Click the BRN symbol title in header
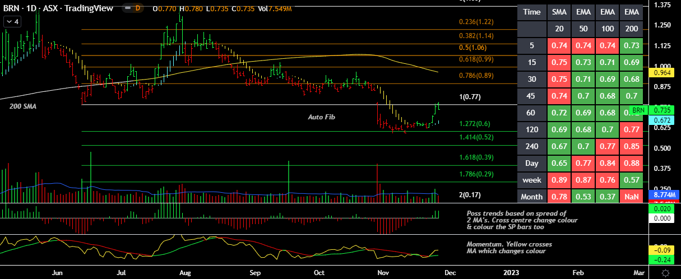 (x=11, y=8)
